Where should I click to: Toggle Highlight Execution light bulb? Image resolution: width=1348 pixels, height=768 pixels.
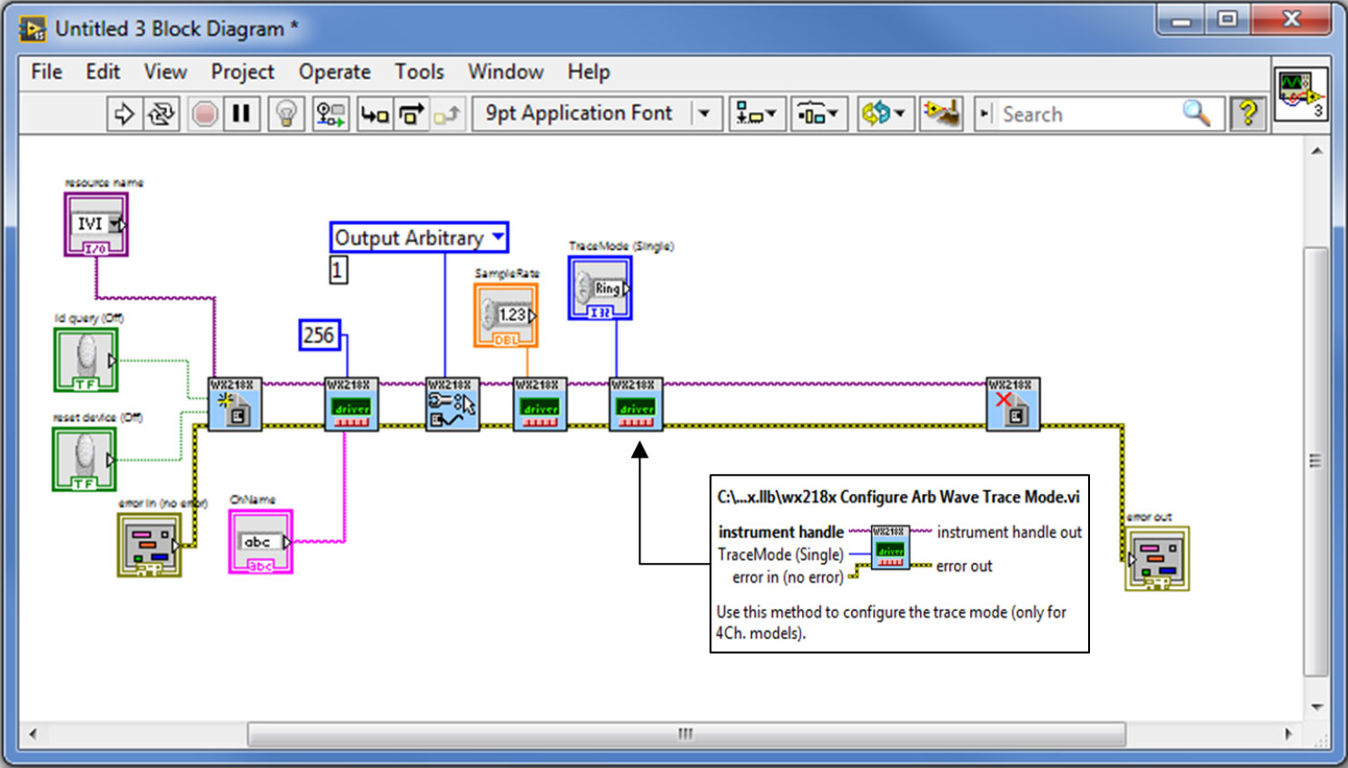(x=287, y=114)
